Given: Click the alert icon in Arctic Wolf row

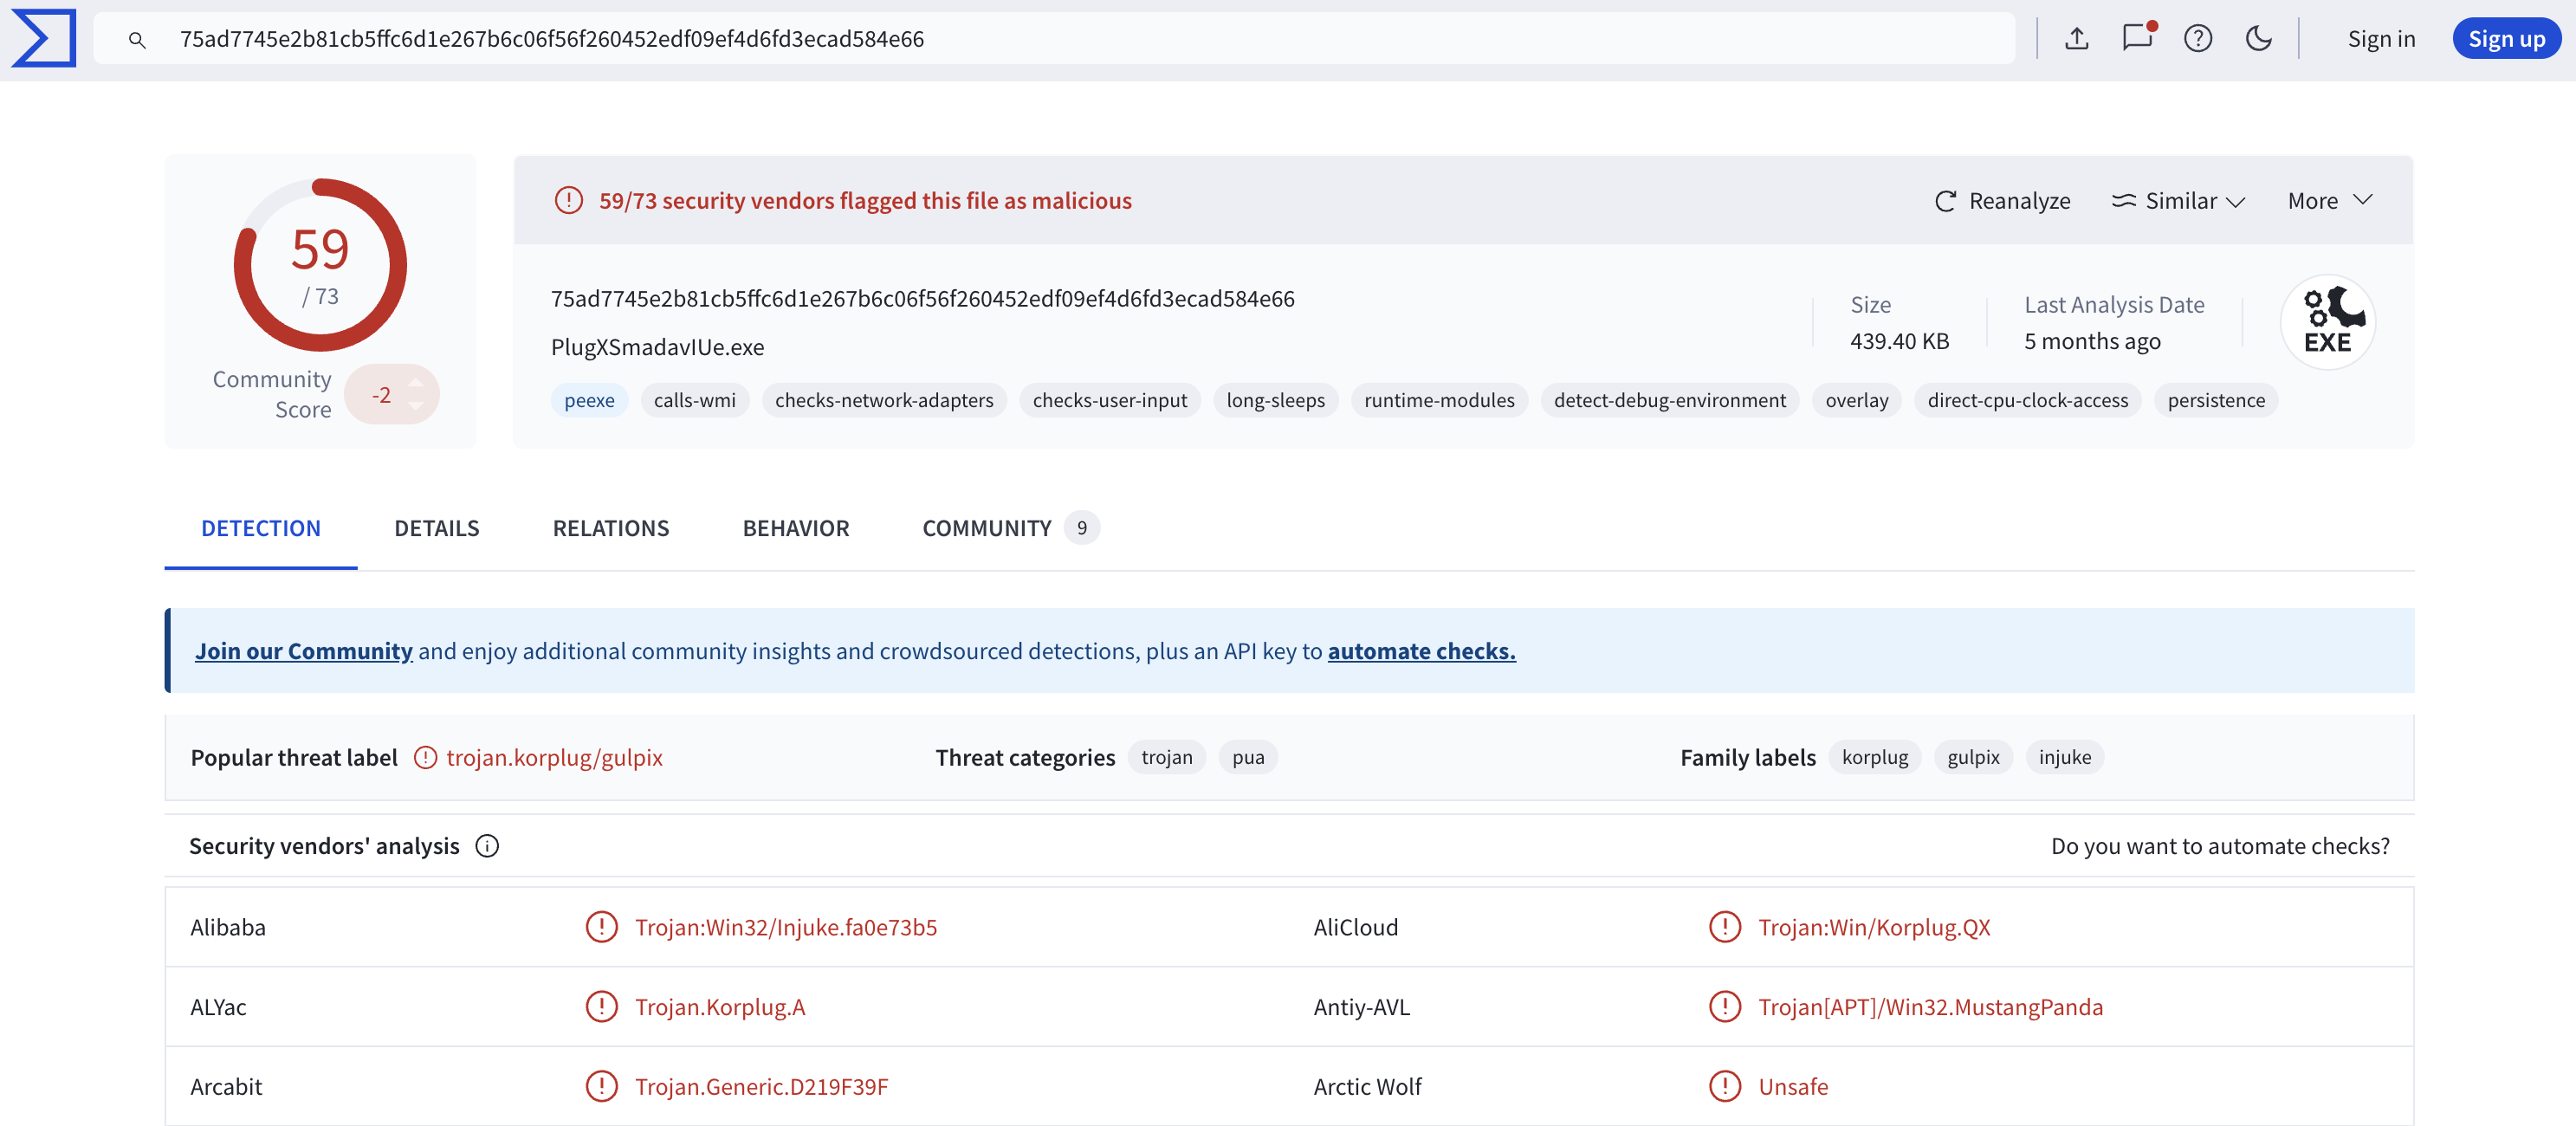Looking at the screenshot, I should (1725, 1086).
